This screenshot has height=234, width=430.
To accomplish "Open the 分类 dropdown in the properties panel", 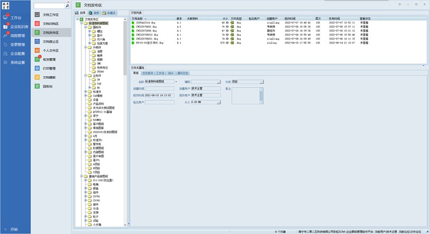I will coord(261,82).
